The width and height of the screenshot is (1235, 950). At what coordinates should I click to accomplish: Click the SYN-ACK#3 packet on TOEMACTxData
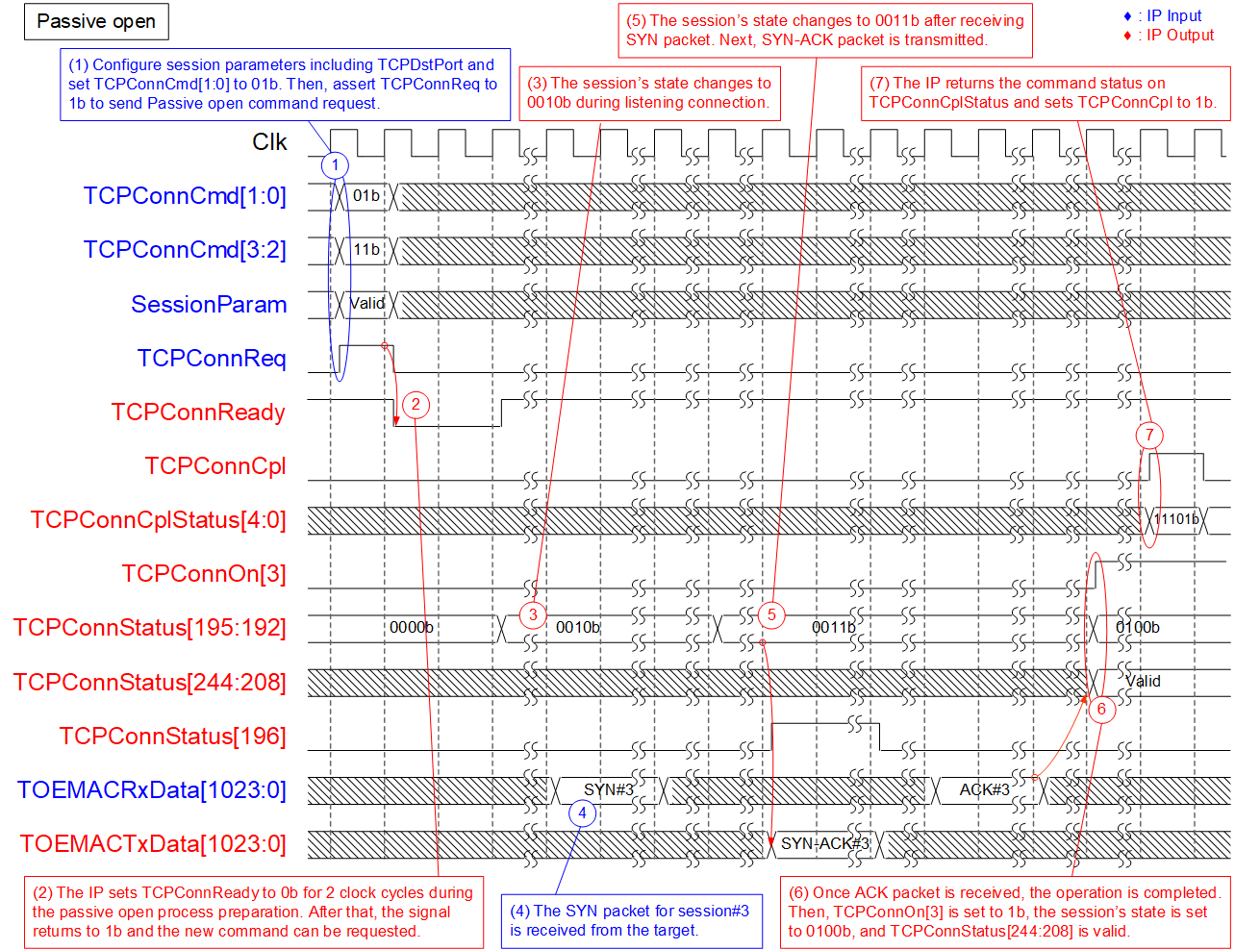[825, 843]
